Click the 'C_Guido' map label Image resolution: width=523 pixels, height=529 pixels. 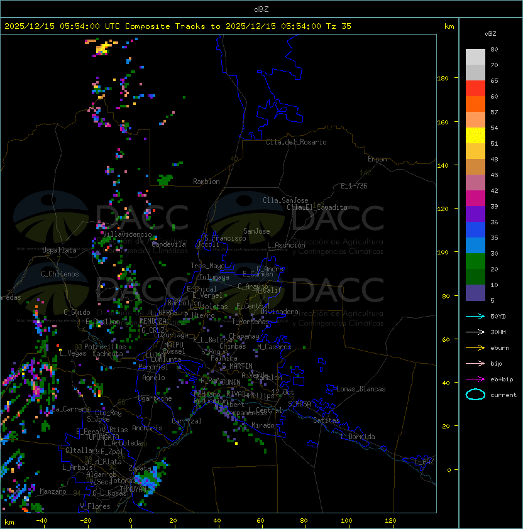pos(77,312)
